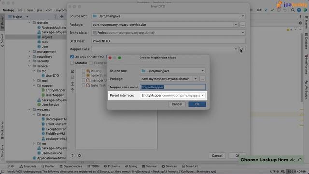
Task: Toggle the All args constructor checkbox
Action: tap(72, 57)
